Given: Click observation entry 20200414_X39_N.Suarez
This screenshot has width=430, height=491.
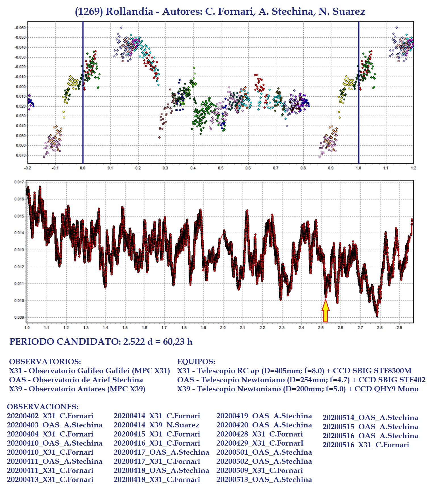Looking at the screenshot, I should click(156, 425).
